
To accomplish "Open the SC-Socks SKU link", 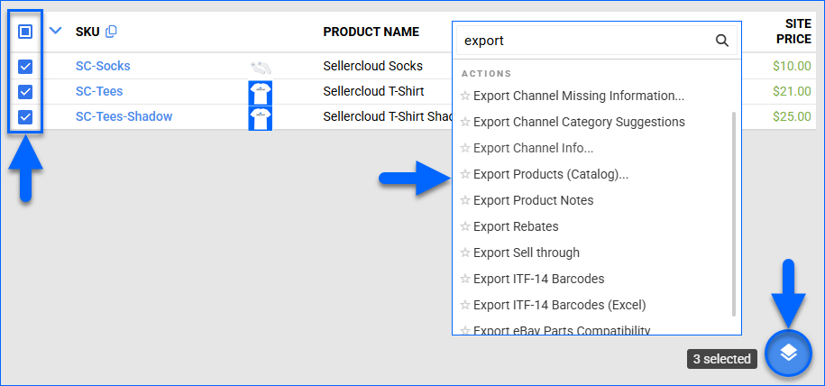I will (103, 66).
